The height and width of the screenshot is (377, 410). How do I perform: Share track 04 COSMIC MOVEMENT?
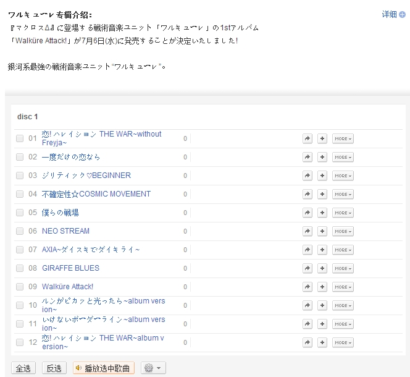(307, 194)
